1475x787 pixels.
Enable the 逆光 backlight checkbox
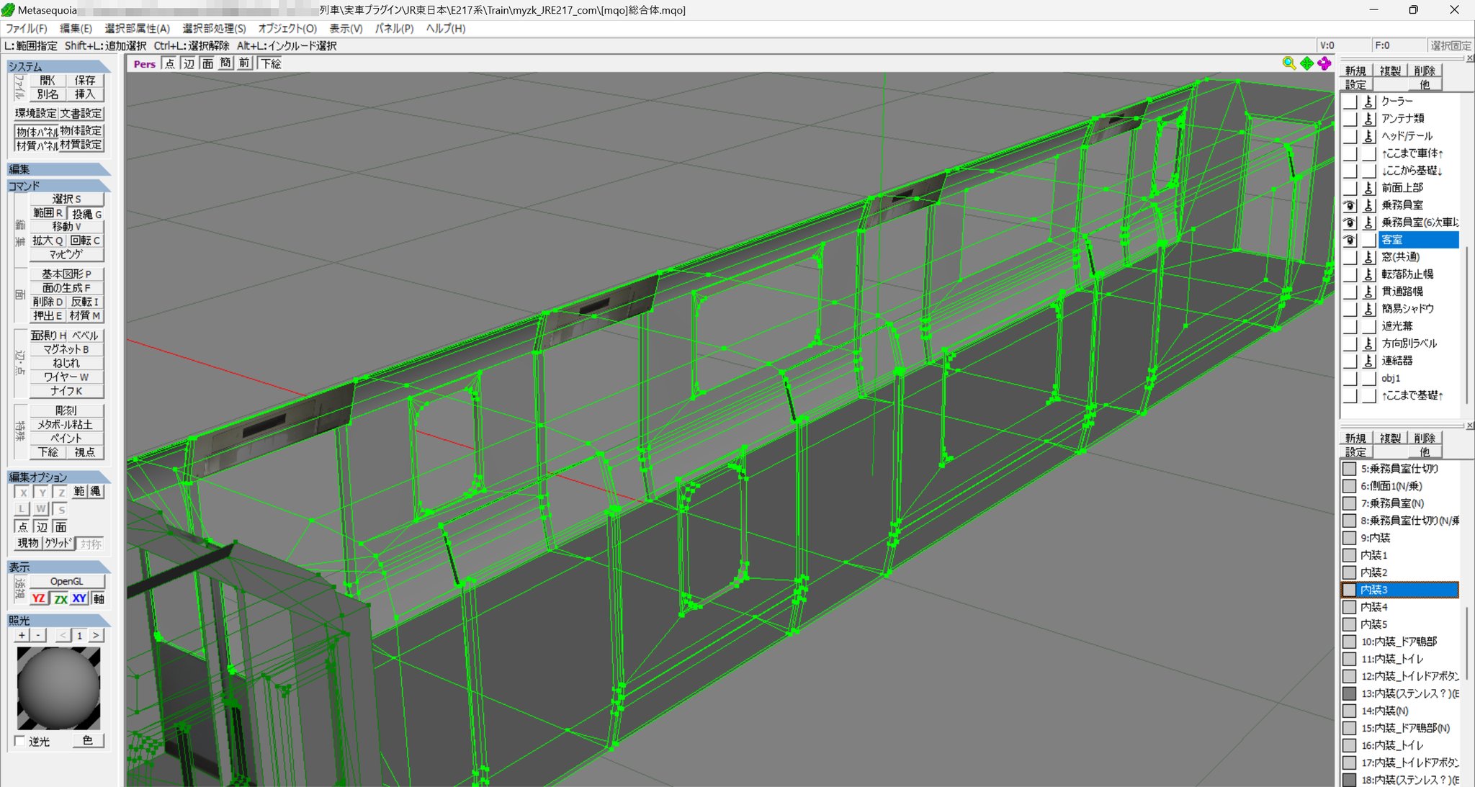point(20,741)
